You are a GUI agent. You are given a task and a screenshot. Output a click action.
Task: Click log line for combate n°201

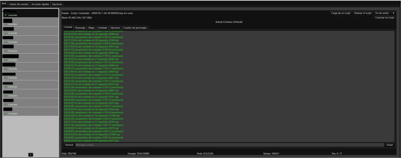[93, 125]
